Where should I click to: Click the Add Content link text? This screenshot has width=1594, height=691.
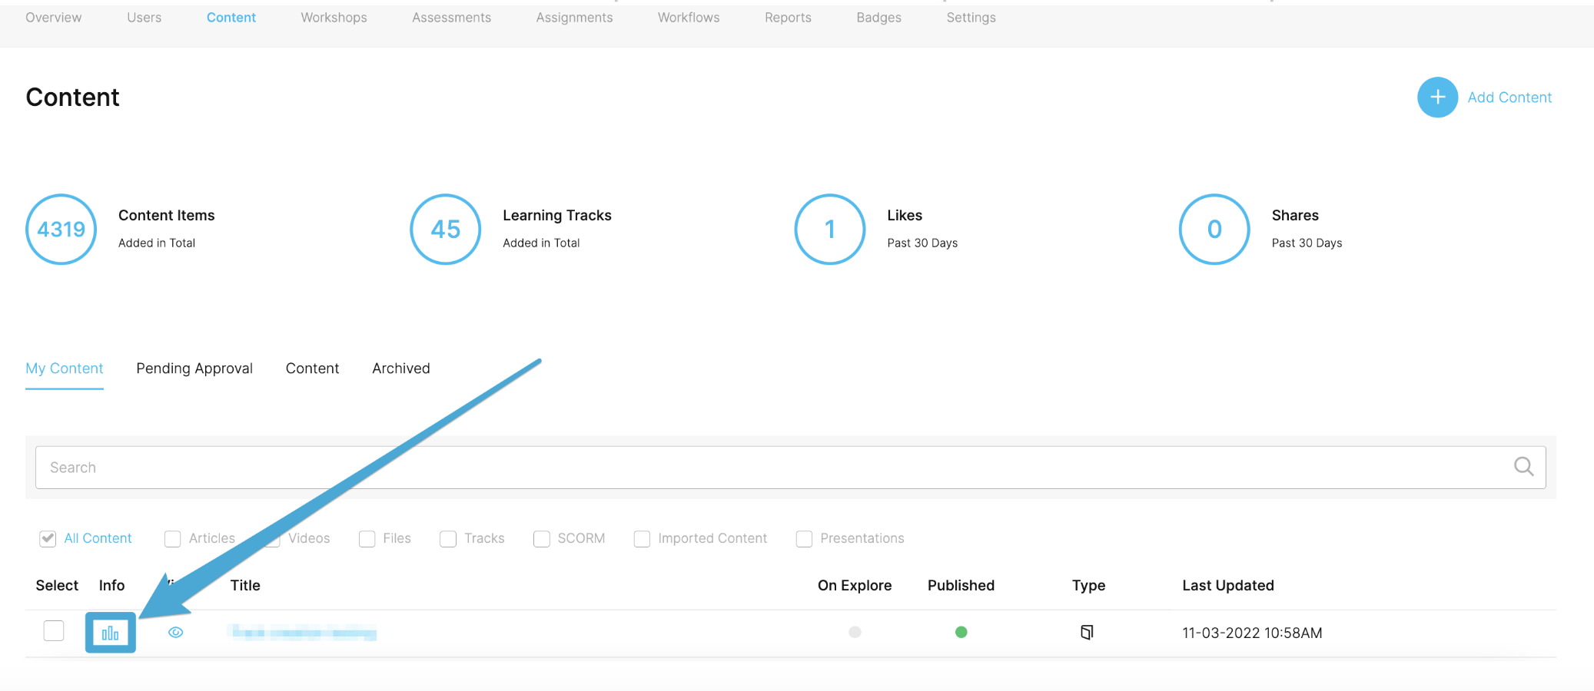1509,98
